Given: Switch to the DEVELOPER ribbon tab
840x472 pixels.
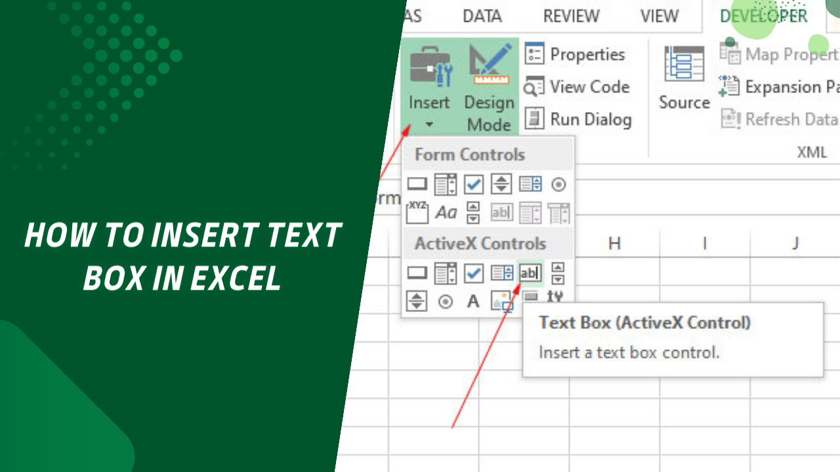Looking at the screenshot, I should 763,16.
